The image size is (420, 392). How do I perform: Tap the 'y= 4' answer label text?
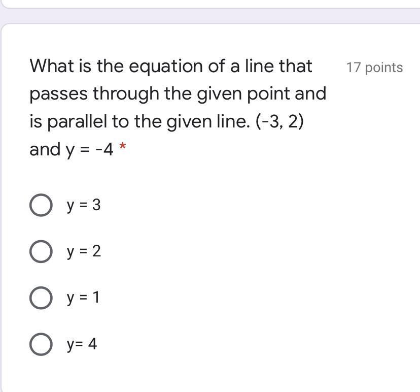81,344
